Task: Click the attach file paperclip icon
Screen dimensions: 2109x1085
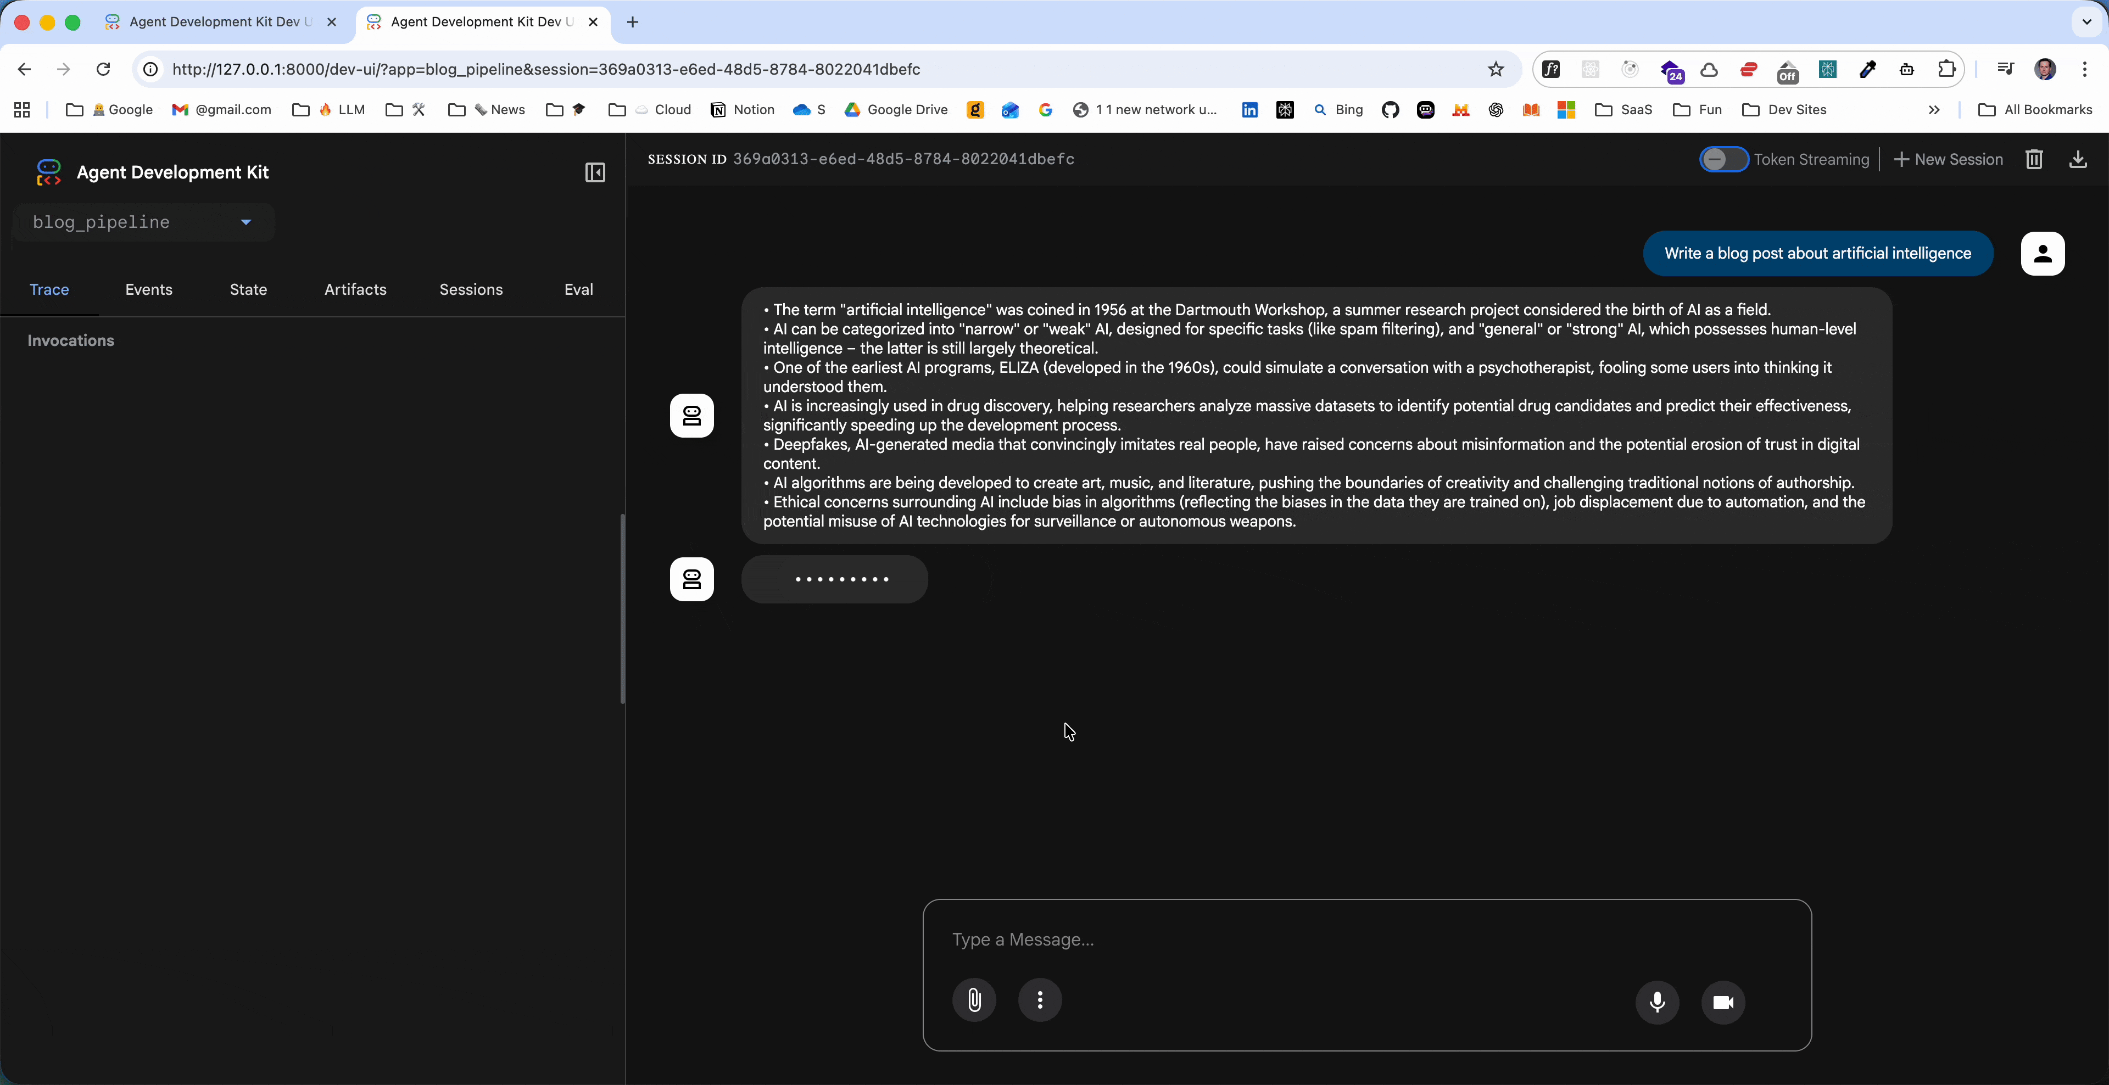Action: (x=974, y=1000)
